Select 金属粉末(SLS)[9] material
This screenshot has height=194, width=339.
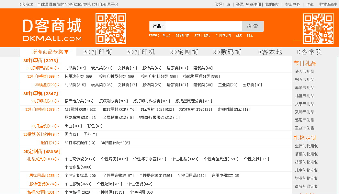pyautogui.click(x=118, y=118)
